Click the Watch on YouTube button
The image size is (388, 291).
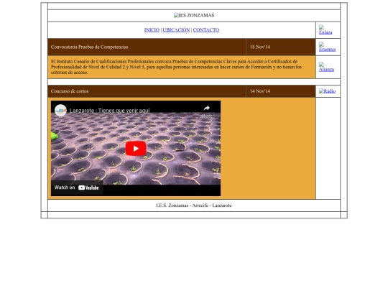[76, 188]
